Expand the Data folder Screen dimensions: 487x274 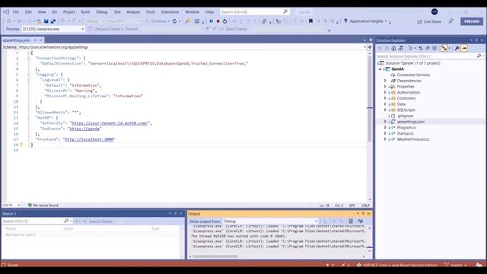(x=386, y=104)
